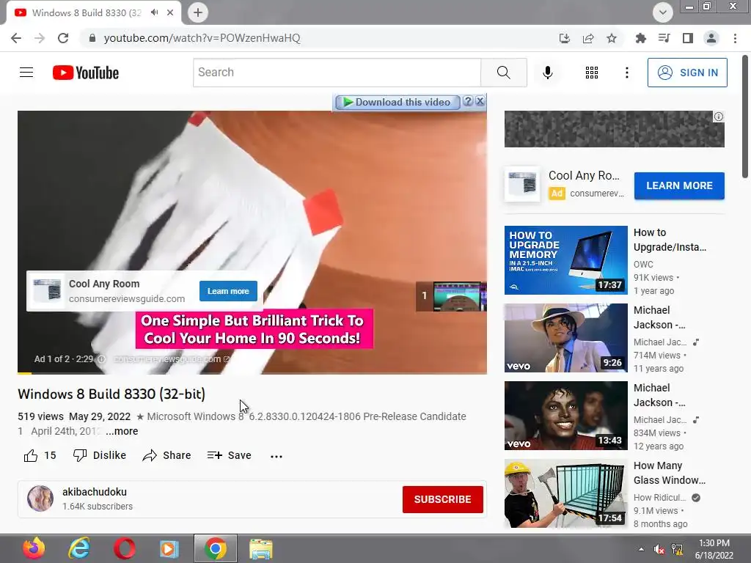The image size is (751, 563).
Task: Open the consumereviewsguide.com ad link in player
Action: [172, 359]
